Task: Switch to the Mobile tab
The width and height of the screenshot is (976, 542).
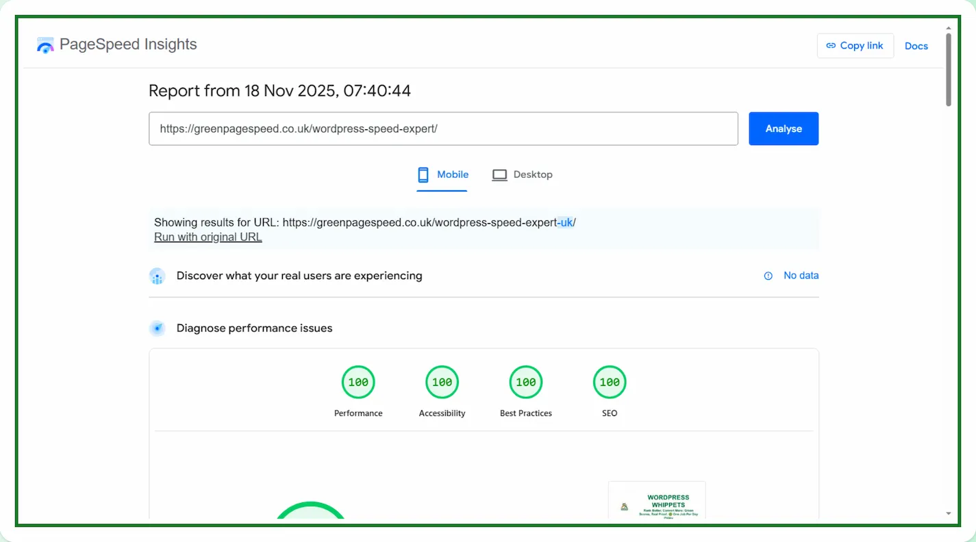Action: (x=442, y=175)
